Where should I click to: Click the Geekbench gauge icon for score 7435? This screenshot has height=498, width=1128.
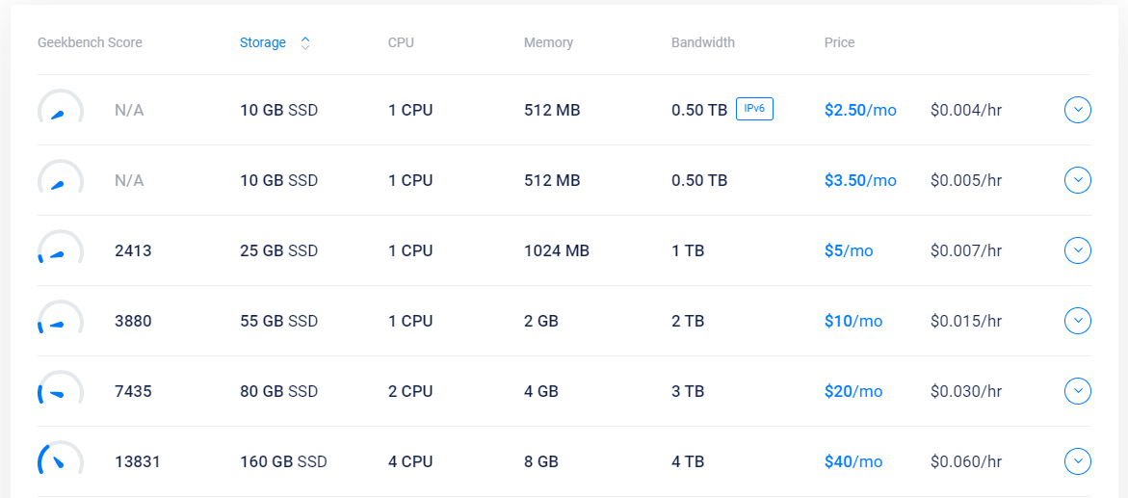click(61, 389)
